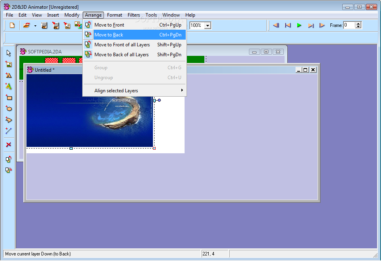The width and height of the screenshot is (381, 261).
Task: Expand Align selected Layers submenu
Action: point(135,91)
